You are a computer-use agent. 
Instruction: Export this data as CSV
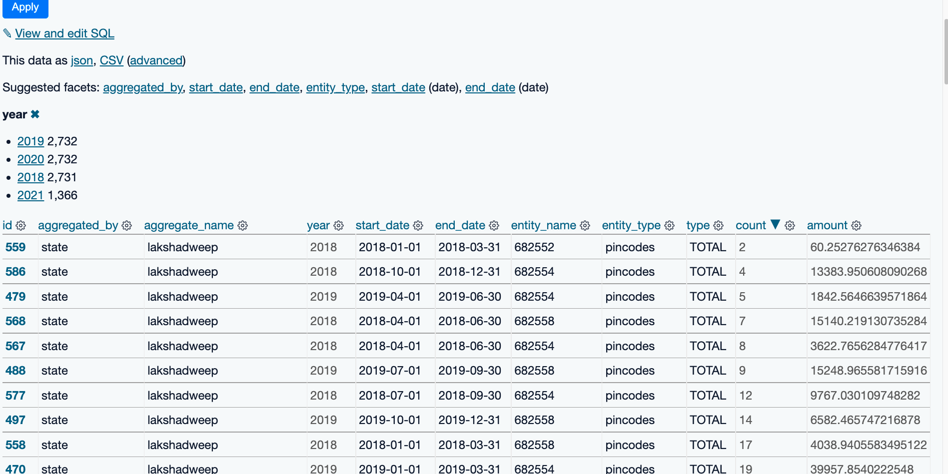pyautogui.click(x=111, y=60)
